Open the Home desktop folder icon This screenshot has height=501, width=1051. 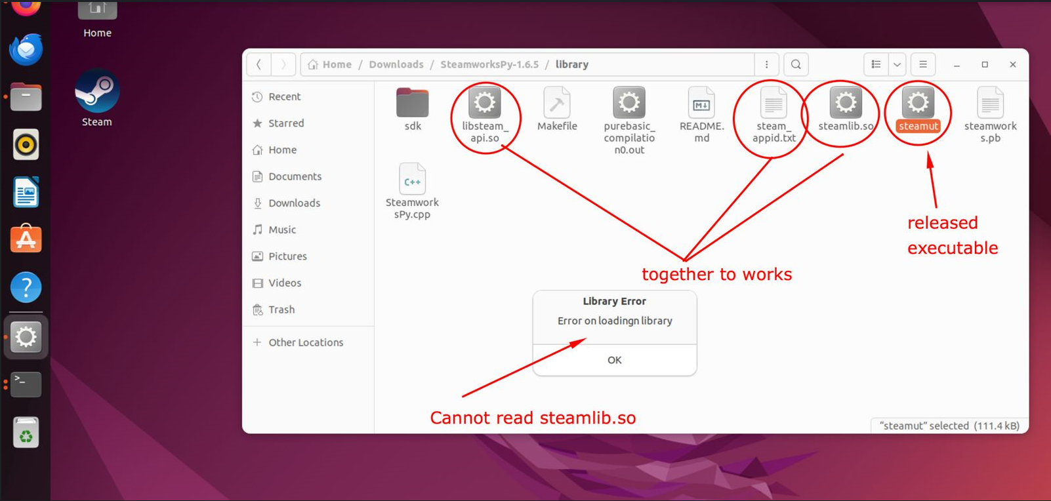[x=97, y=18]
